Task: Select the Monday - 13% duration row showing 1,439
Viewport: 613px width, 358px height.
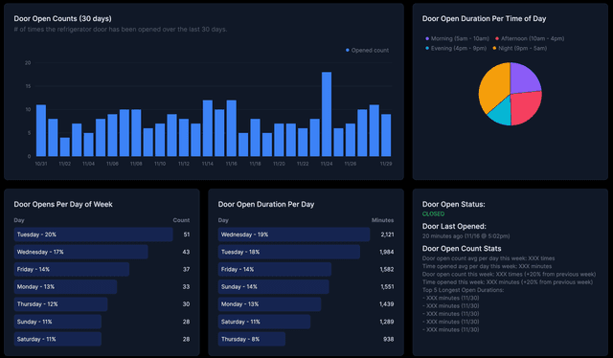Action: pyautogui.click(x=306, y=304)
